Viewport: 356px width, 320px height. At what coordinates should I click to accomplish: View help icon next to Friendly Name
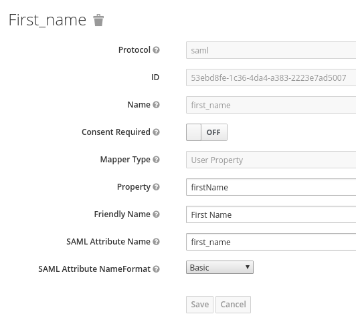pos(156,214)
